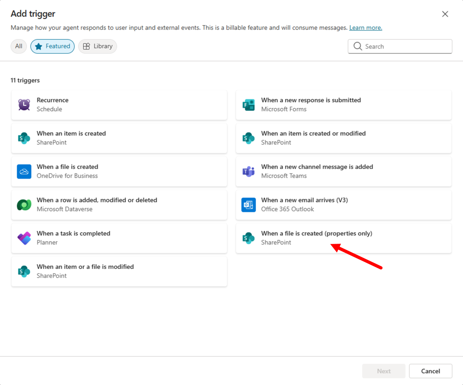Pick 'When a file is created (properties only)'
The width and height of the screenshot is (463, 385).
pos(316,233)
